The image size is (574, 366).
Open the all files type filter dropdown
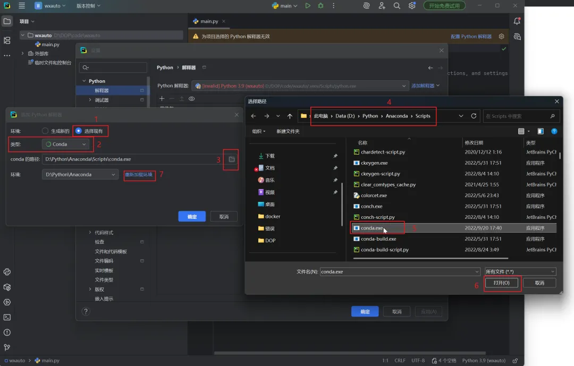click(520, 271)
